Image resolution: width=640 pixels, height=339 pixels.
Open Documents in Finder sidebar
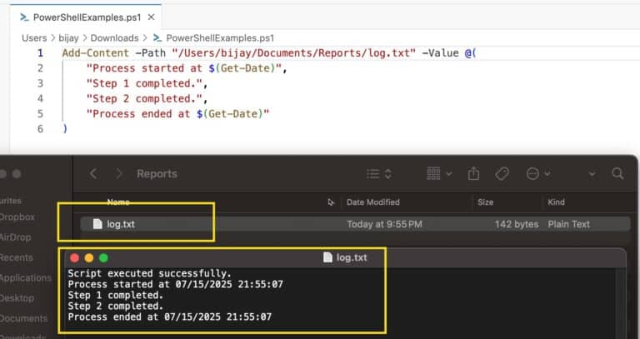(23, 318)
